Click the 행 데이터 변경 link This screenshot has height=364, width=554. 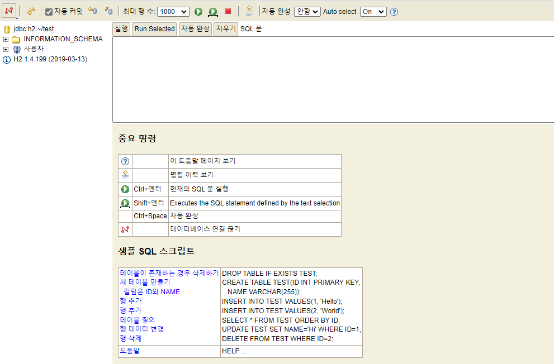point(141,329)
